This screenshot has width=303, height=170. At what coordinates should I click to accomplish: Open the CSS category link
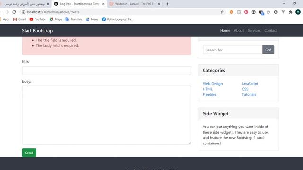pos(245,89)
